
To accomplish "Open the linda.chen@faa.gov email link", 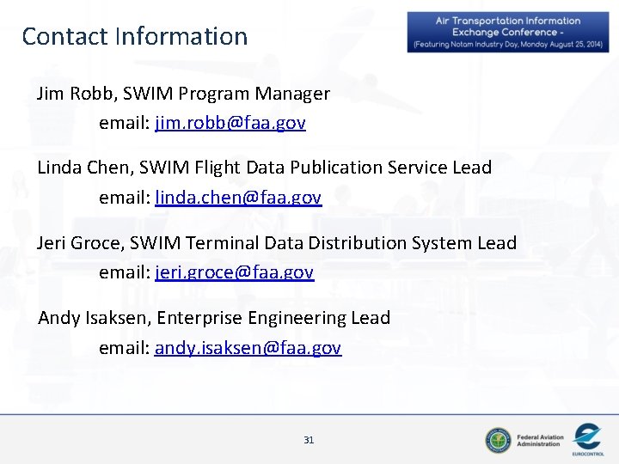I will click(238, 198).
